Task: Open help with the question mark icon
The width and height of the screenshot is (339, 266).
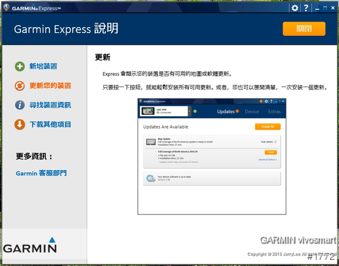Action: pos(306,8)
